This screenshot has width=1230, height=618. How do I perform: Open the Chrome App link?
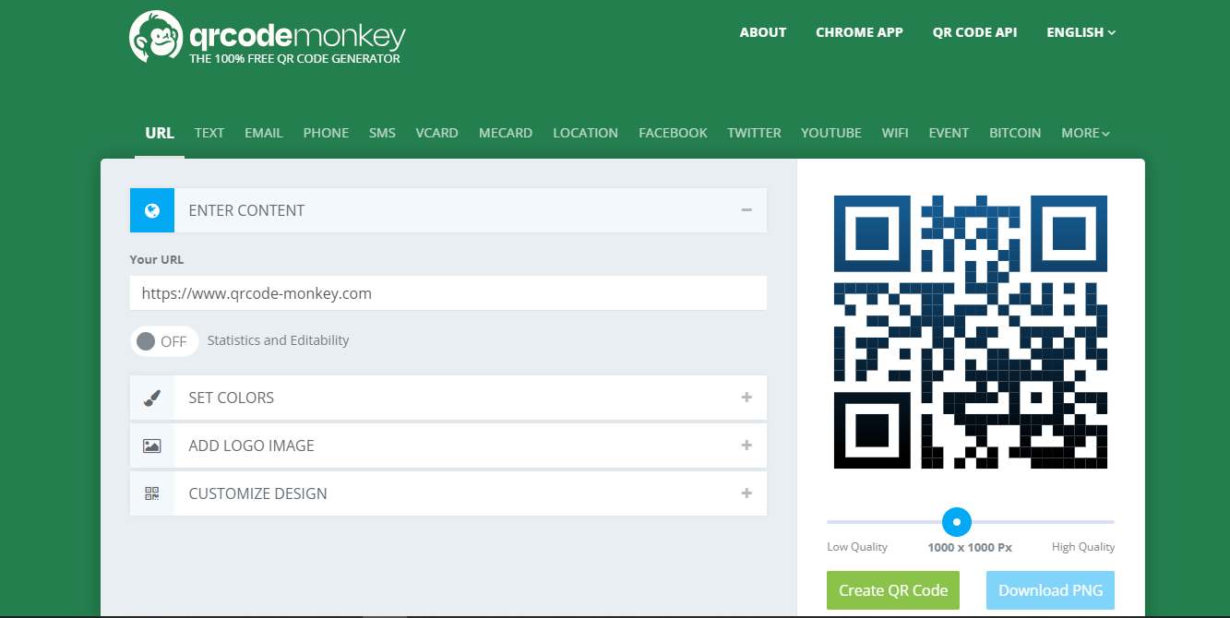tap(859, 32)
